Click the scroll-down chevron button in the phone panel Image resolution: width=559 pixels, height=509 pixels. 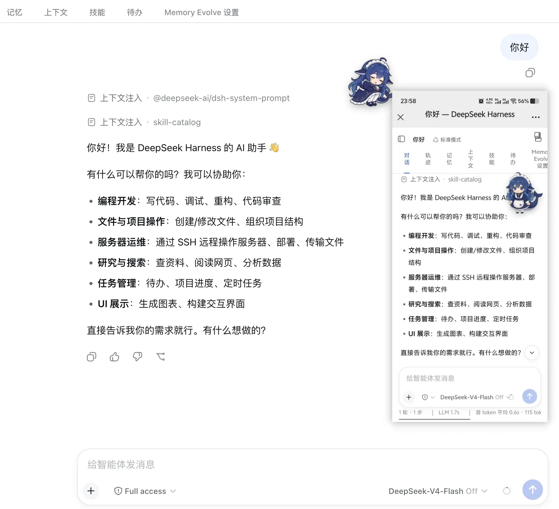point(532,353)
